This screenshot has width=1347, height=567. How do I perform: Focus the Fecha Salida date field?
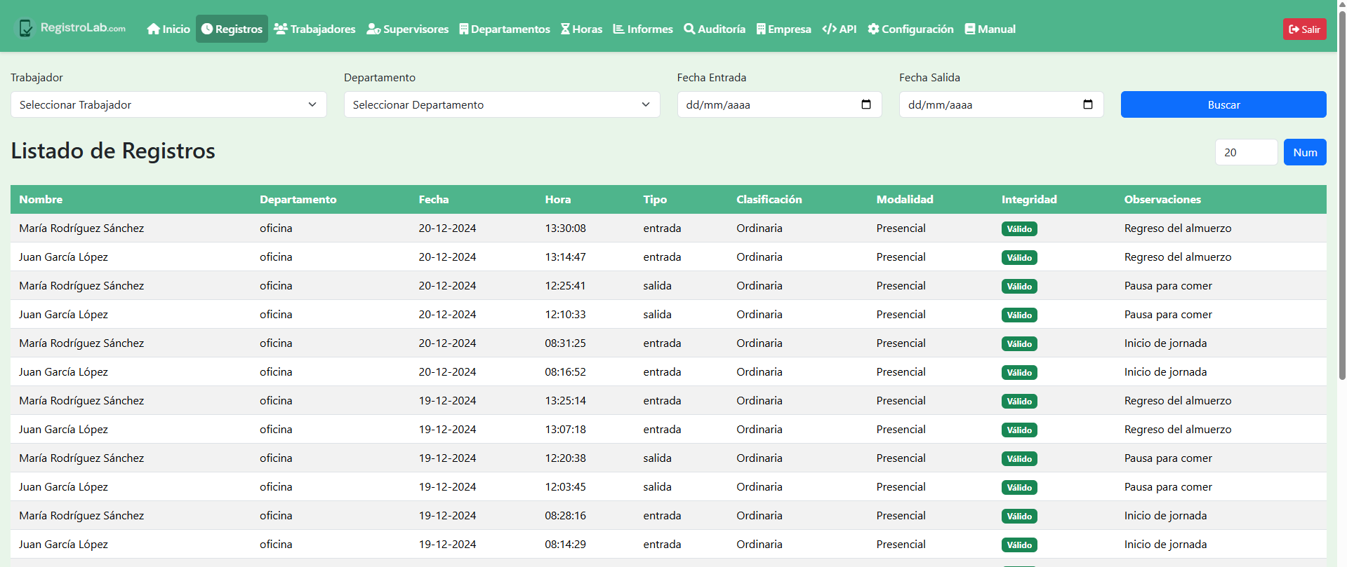(1002, 104)
